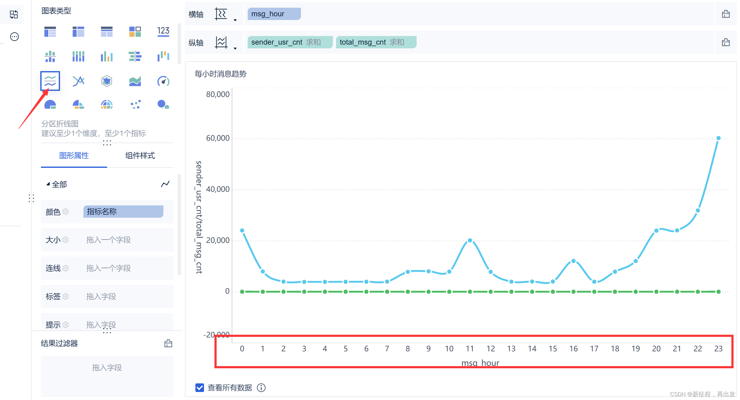Viewport: 740px width, 400px height.
Task: Click the x-axis label 20
Action: (x=656, y=349)
